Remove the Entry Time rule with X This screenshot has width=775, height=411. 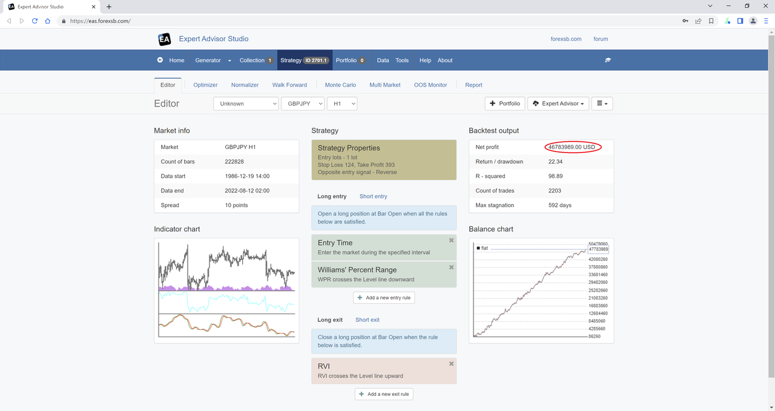click(451, 240)
